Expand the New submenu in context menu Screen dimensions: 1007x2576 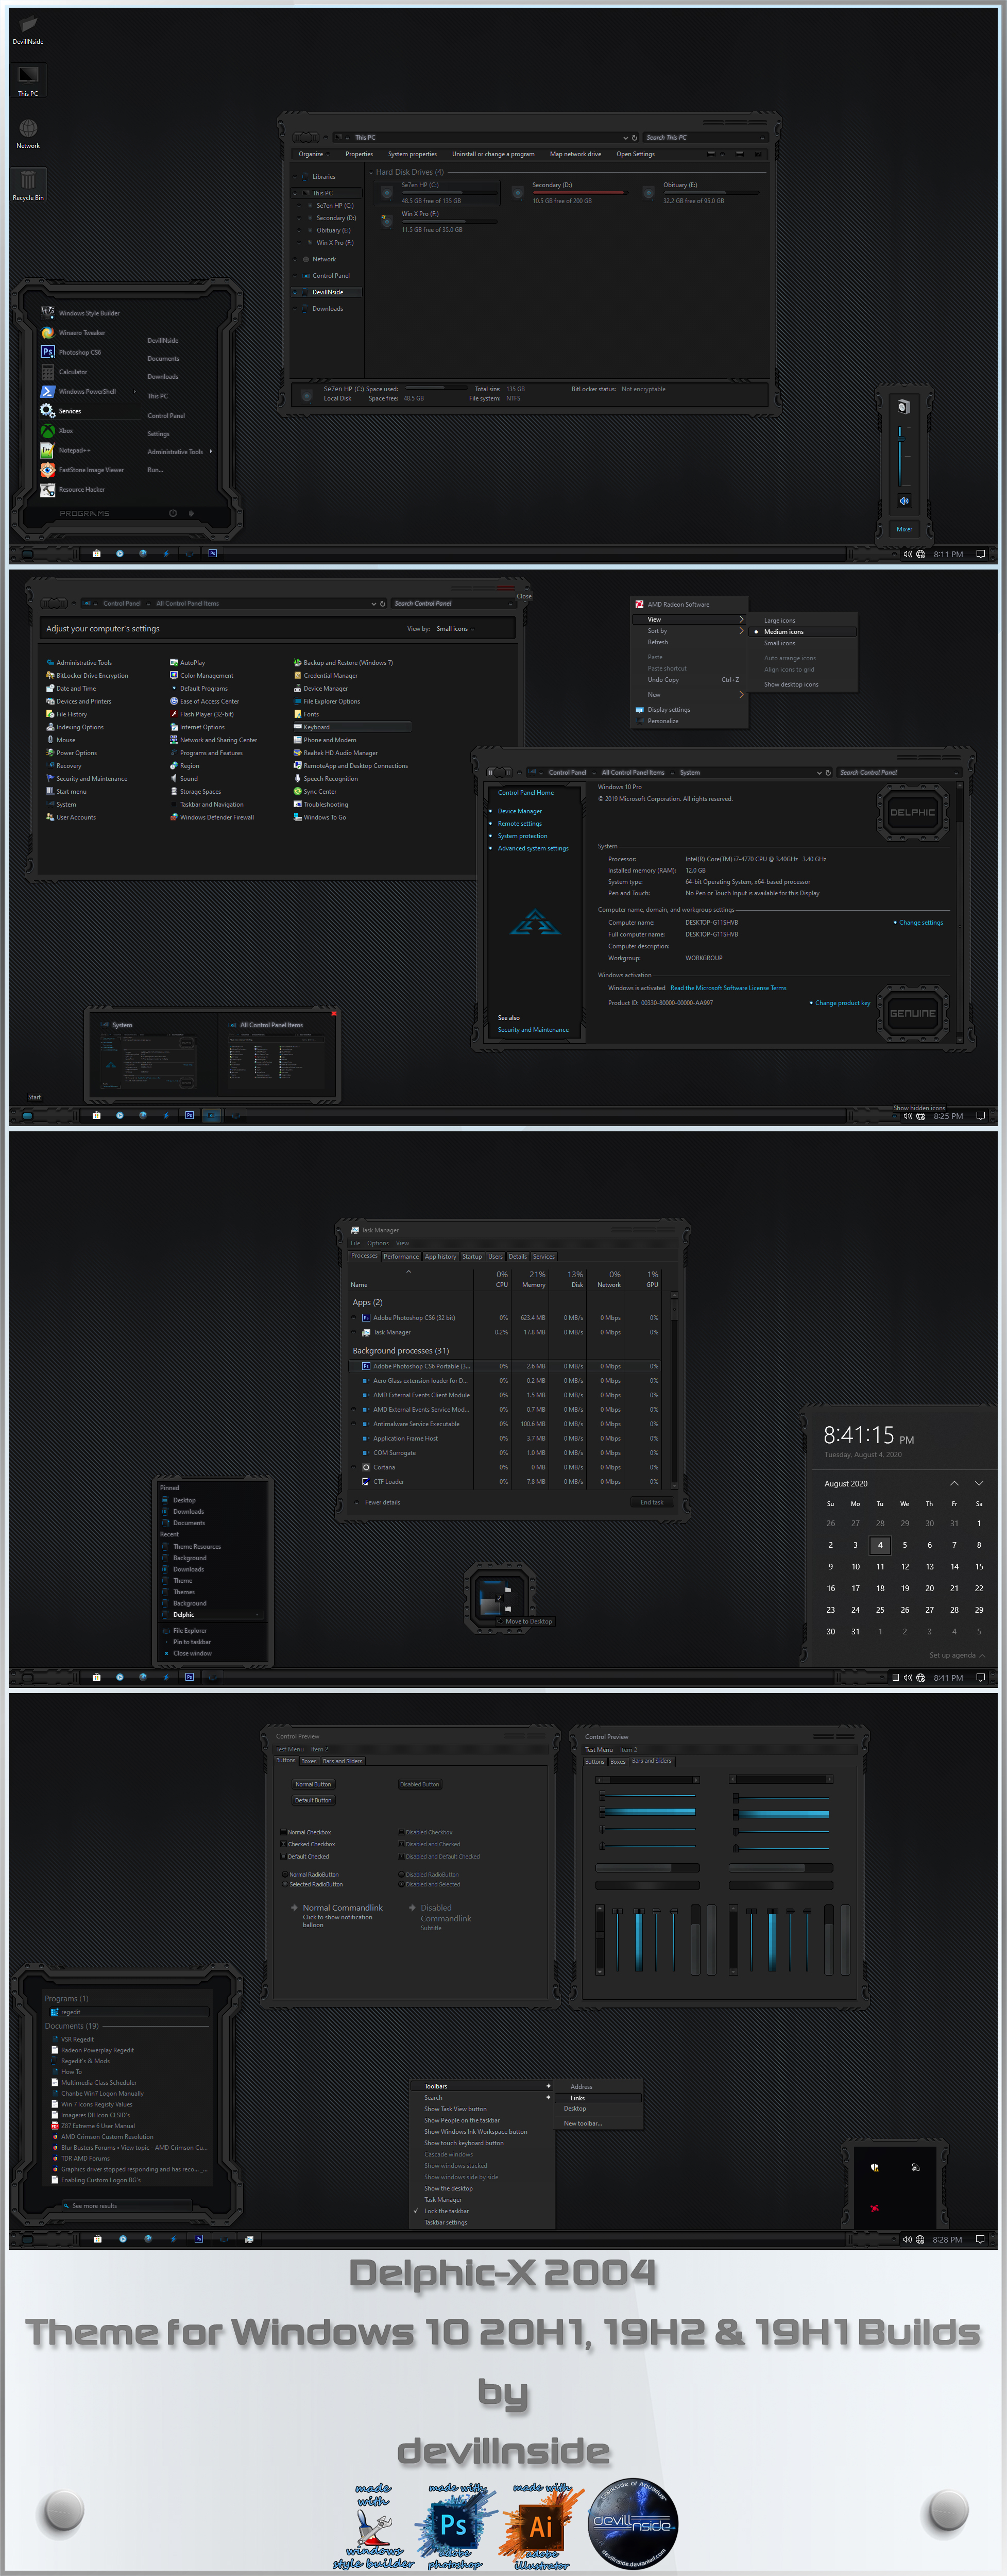tap(689, 694)
